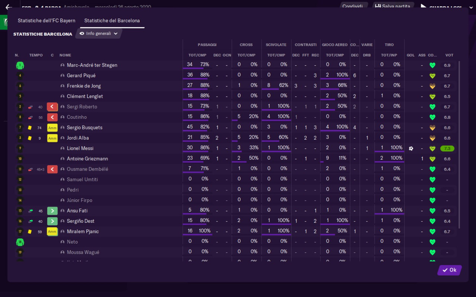Open Lionel Messi's player name link
The height and width of the screenshot is (297, 476).
tap(80, 148)
